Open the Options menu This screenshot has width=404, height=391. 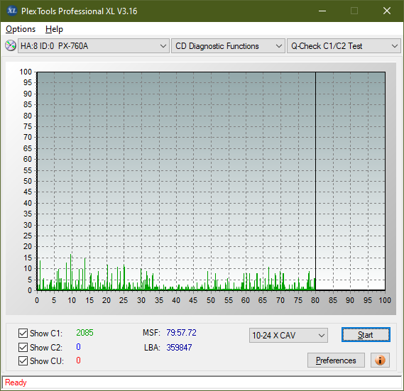pyautogui.click(x=21, y=29)
